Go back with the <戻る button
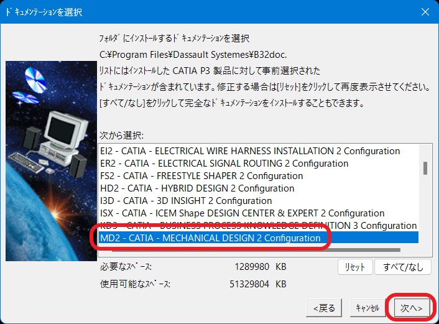The image size is (439, 324). [324, 308]
